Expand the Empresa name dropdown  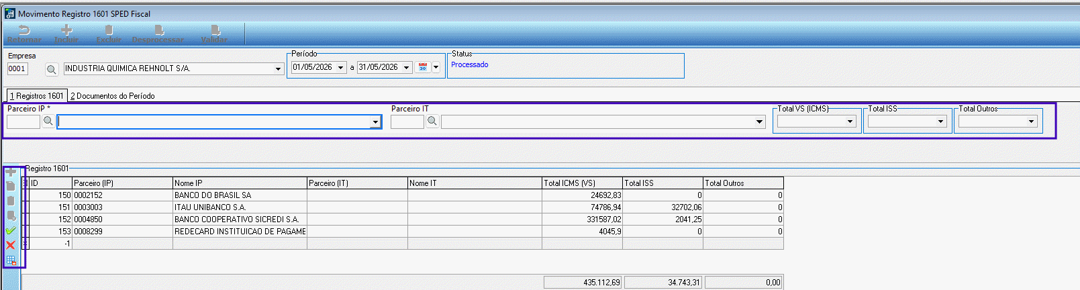point(278,68)
